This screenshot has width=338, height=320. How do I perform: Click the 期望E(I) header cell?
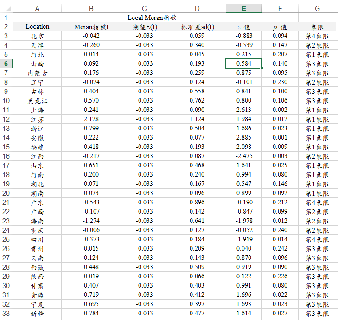click(x=144, y=27)
